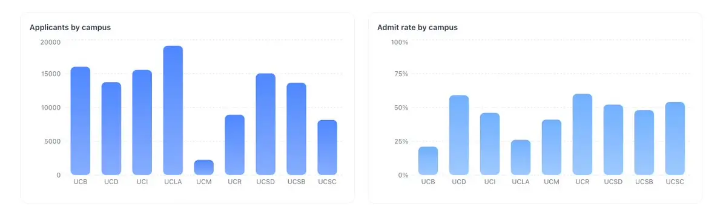This screenshot has height=218, width=726.
Task: Click the UCSD admit rate bar
Action: 613,140
